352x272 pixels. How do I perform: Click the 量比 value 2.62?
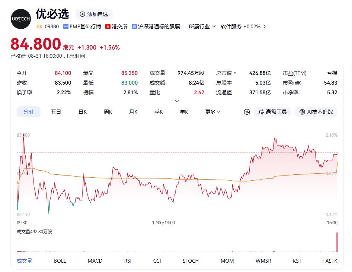pyautogui.click(x=199, y=92)
